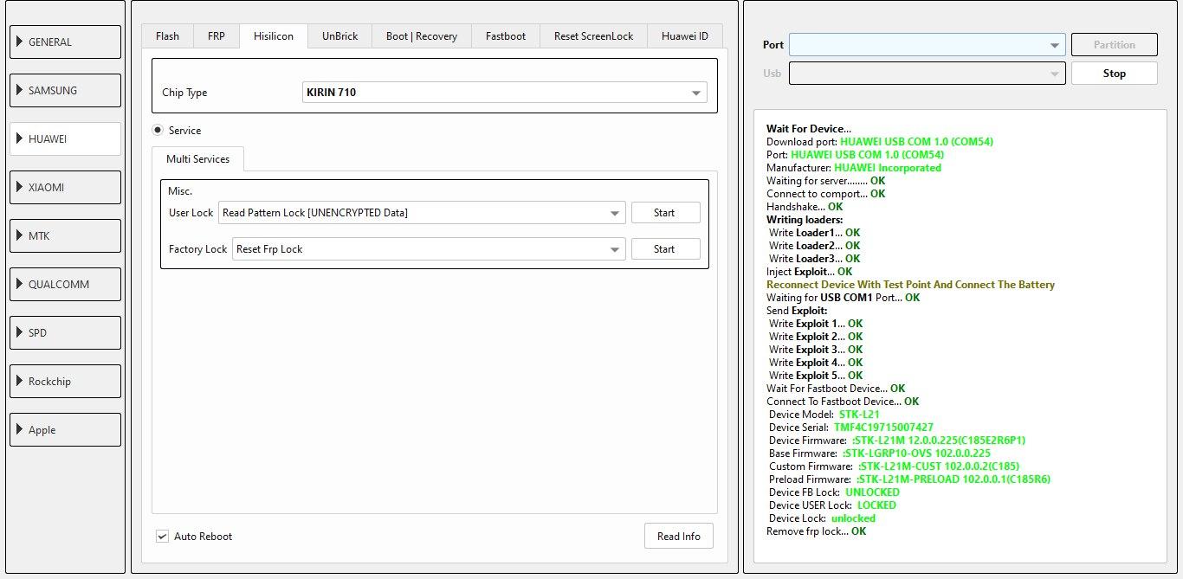
Task: Click the Partition button
Action: (1115, 45)
